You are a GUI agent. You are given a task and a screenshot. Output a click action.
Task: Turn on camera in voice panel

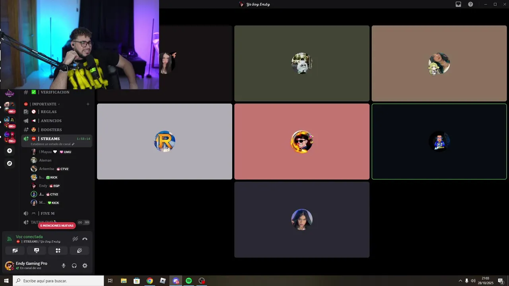tap(15, 251)
